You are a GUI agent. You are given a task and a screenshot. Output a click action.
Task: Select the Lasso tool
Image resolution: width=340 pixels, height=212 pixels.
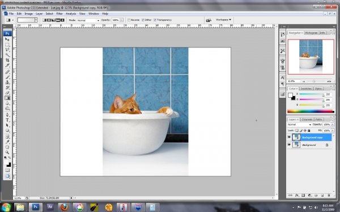tap(7, 50)
